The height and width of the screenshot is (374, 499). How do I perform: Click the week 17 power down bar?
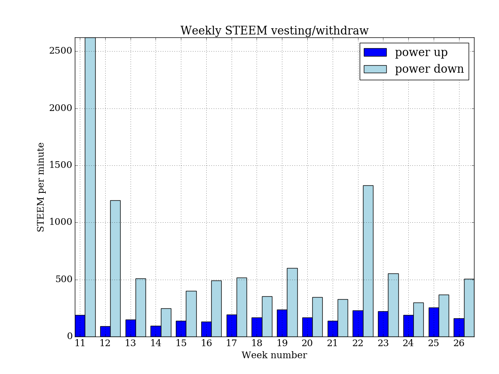pos(242,307)
